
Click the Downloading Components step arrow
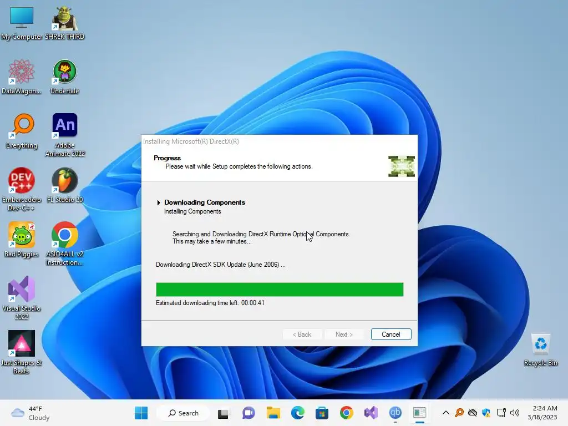(159, 202)
